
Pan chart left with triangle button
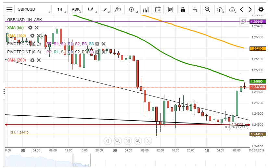(108, 141)
